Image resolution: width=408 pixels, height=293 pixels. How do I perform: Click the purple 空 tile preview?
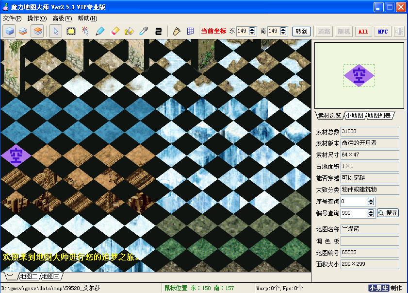tap(359, 75)
